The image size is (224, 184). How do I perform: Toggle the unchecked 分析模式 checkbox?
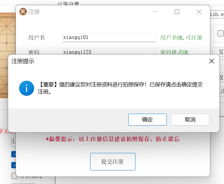click(14, 176)
